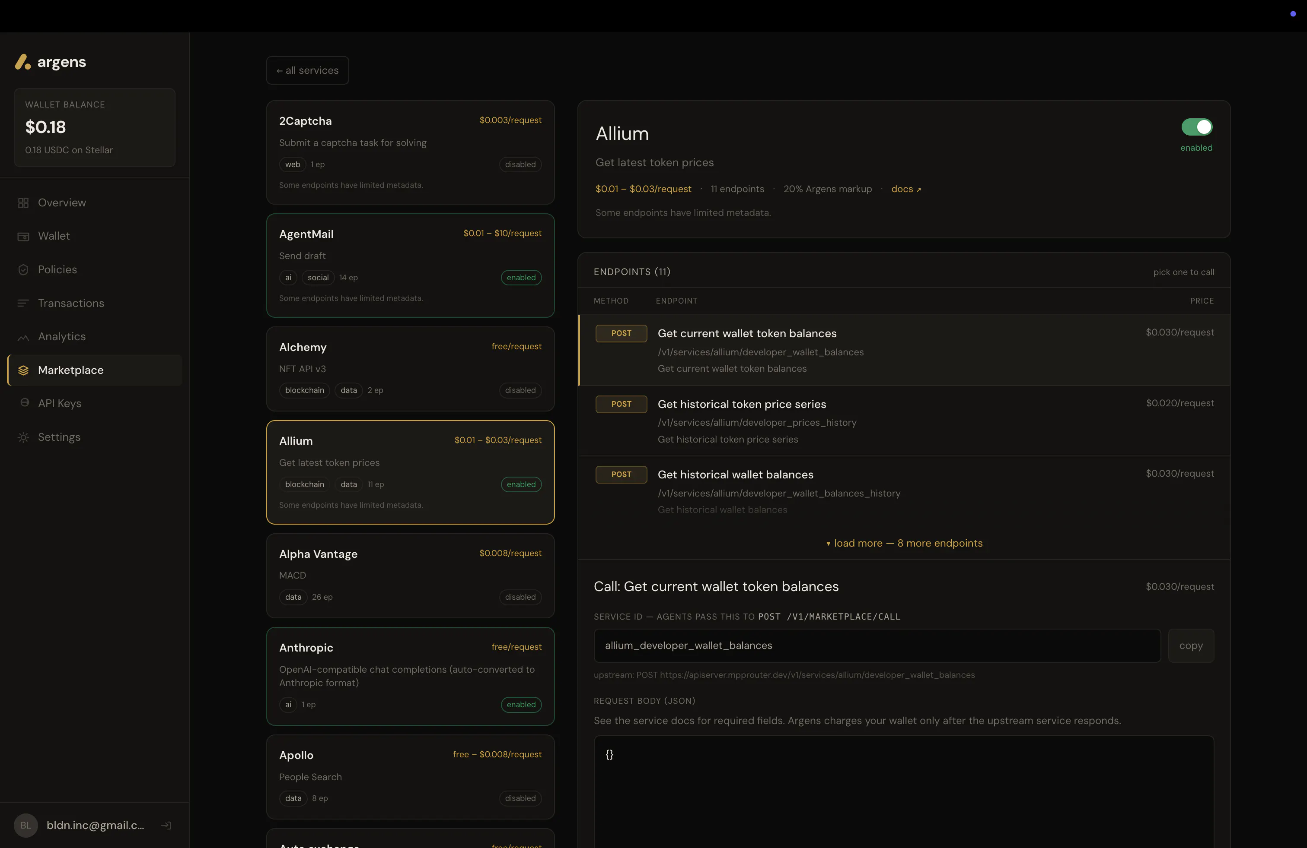Screen dimensions: 1307x848
Task: Open Allium docs link
Action: point(905,189)
